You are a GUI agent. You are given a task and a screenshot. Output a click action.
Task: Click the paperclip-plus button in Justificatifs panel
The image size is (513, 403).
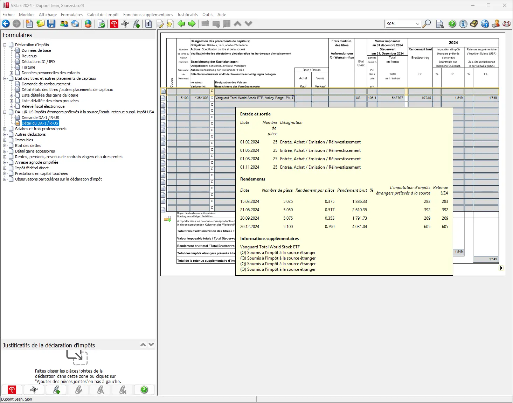click(x=56, y=390)
